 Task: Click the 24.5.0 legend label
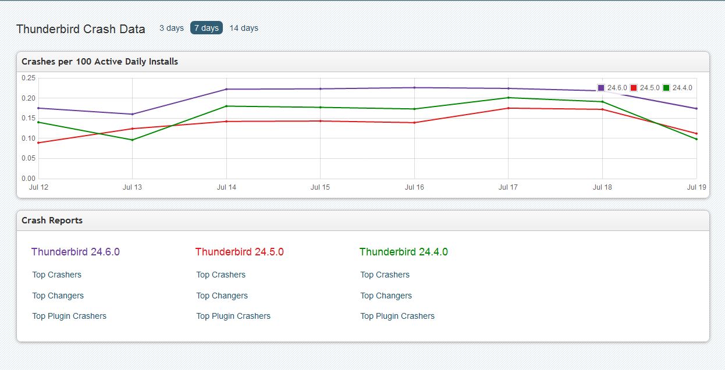click(x=650, y=88)
